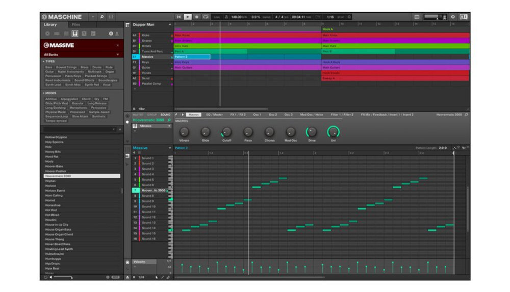Expand the All Banks dropdown
The width and height of the screenshot is (510, 292).
pyautogui.click(x=117, y=55)
